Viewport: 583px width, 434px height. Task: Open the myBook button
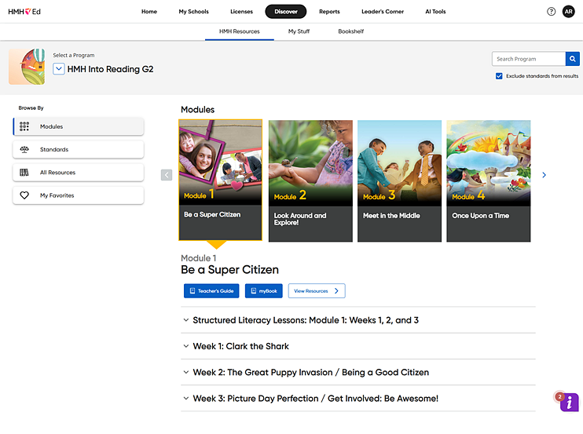pos(264,290)
